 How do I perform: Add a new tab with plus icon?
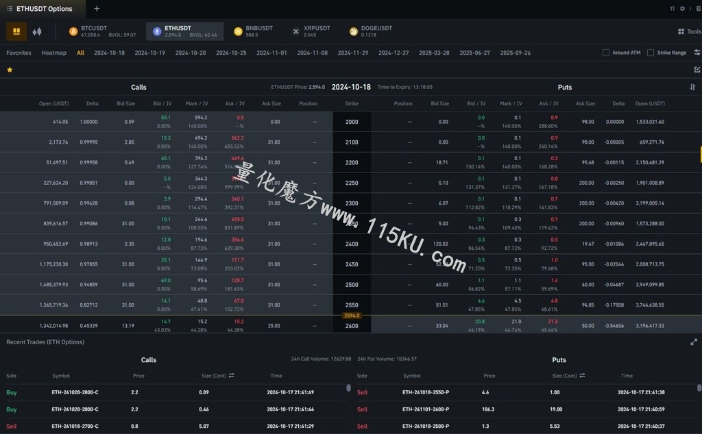click(x=97, y=8)
